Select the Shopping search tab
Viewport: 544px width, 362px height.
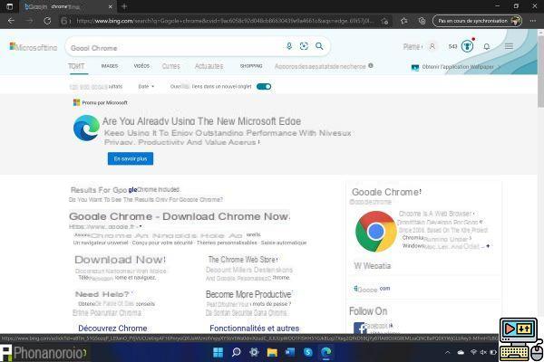[251, 66]
